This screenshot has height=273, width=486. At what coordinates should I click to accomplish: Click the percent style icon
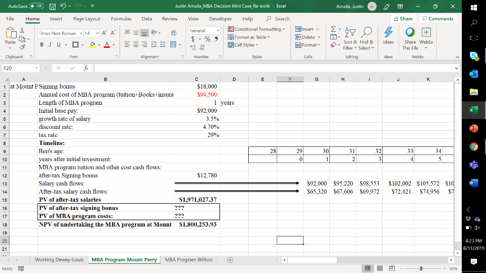point(208,38)
